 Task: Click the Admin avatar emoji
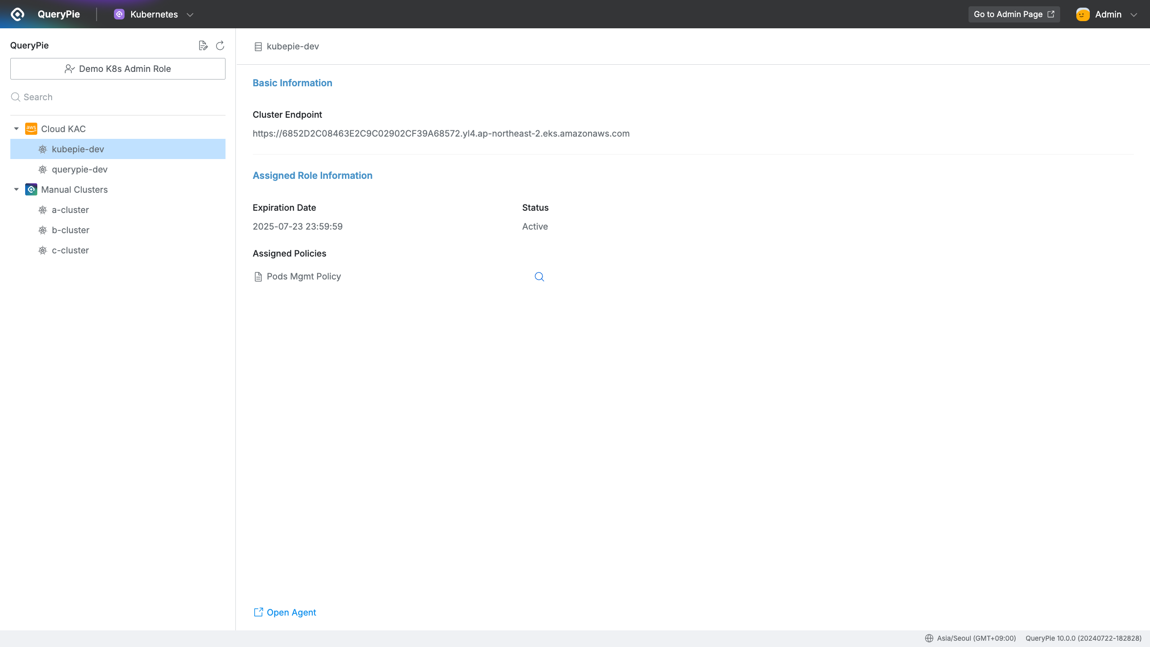click(1083, 14)
